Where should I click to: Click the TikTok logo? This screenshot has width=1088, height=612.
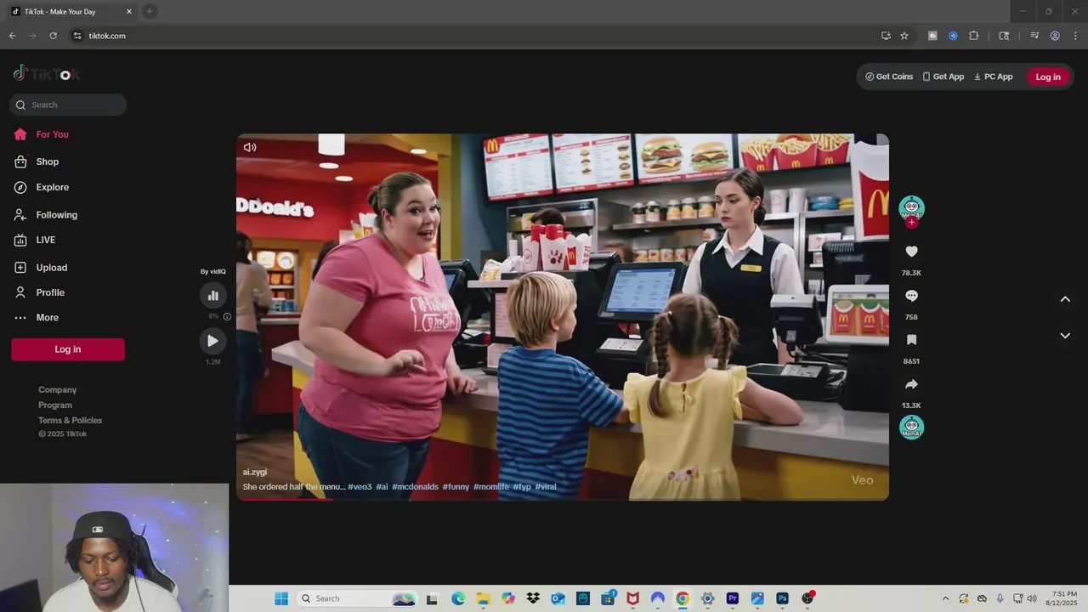pos(46,74)
